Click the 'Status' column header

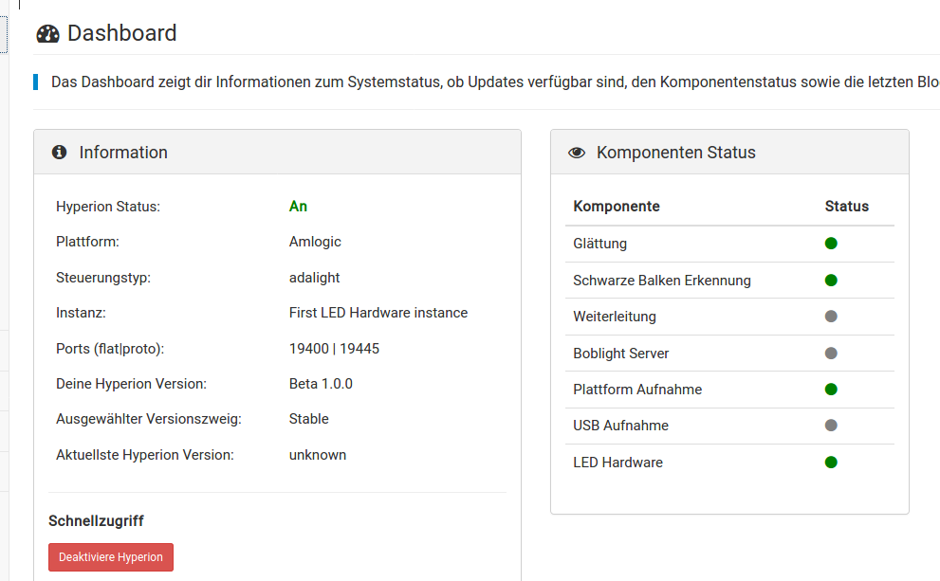click(x=846, y=207)
